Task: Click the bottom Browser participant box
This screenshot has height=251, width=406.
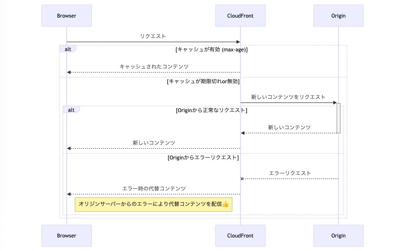Action: pyautogui.click(x=67, y=236)
